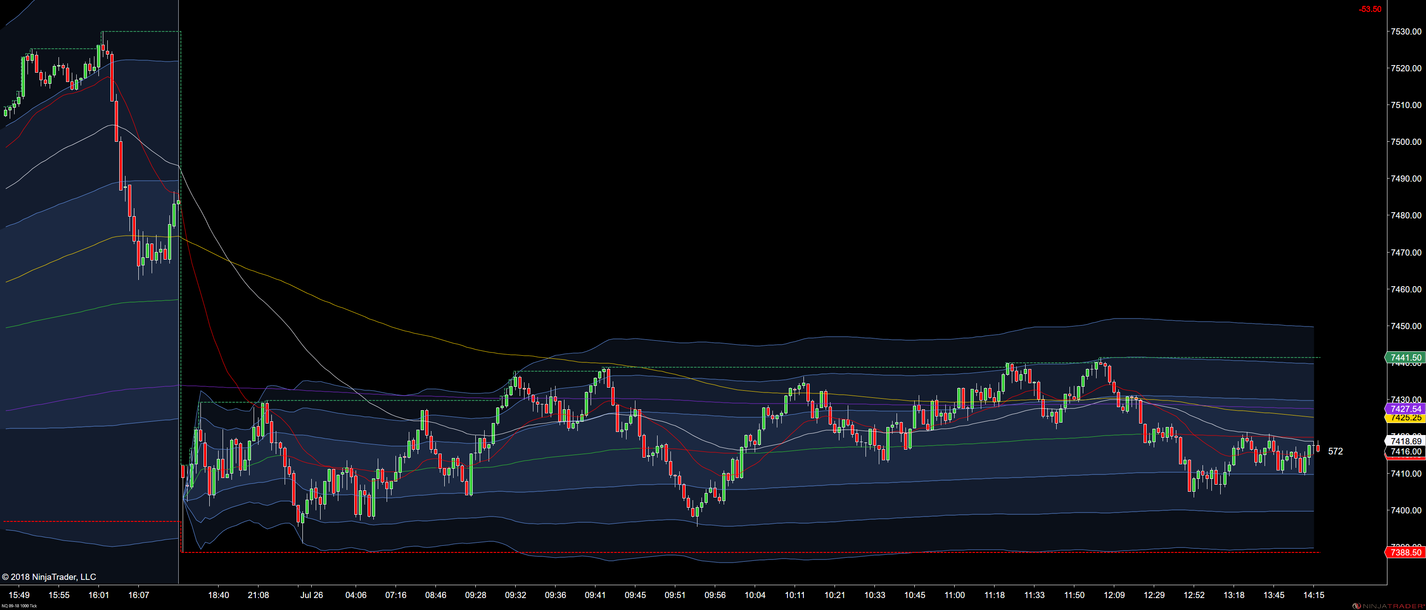Click the 11:00 time axis label
1426x610 pixels.
click(x=954, y=595)
